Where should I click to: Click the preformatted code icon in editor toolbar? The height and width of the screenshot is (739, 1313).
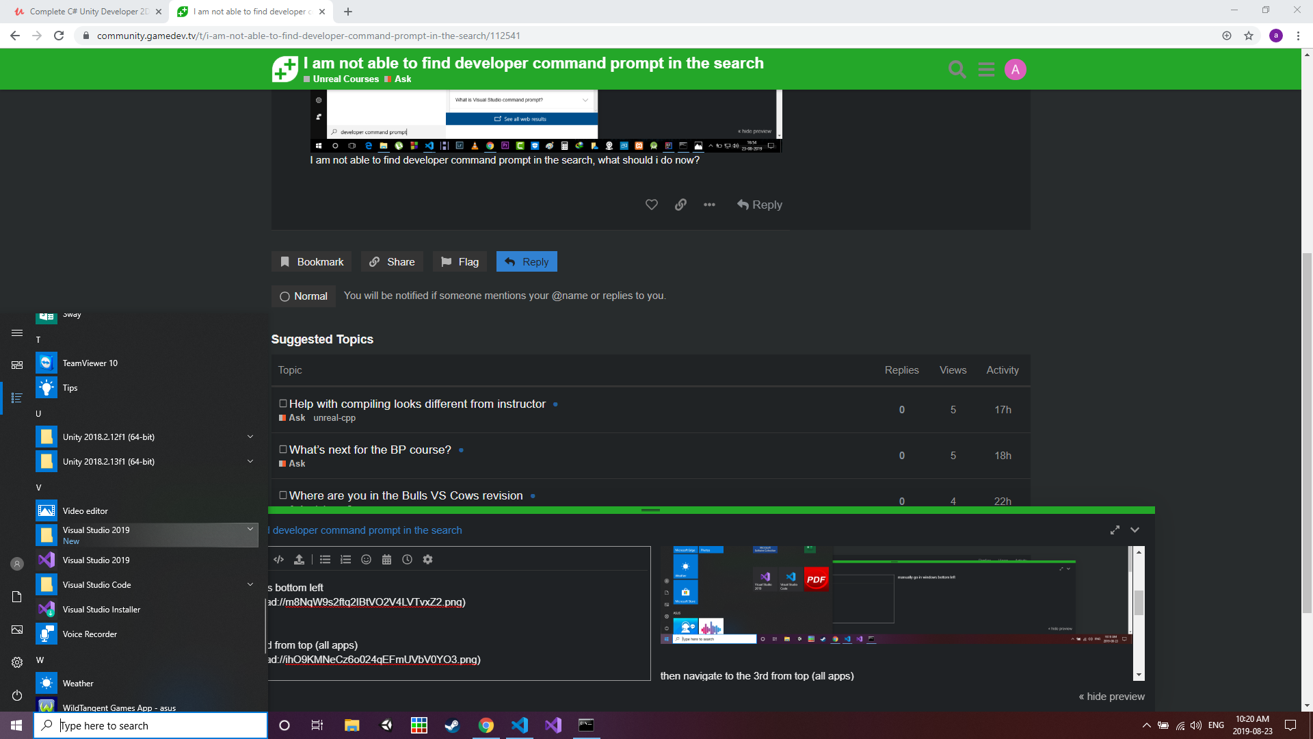278,560
